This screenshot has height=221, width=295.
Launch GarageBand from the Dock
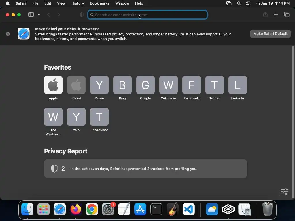pos(173,209)
